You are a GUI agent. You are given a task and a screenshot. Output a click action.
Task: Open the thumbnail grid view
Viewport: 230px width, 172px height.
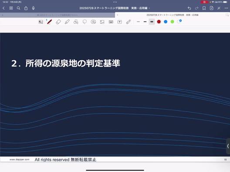pos(11,8)
